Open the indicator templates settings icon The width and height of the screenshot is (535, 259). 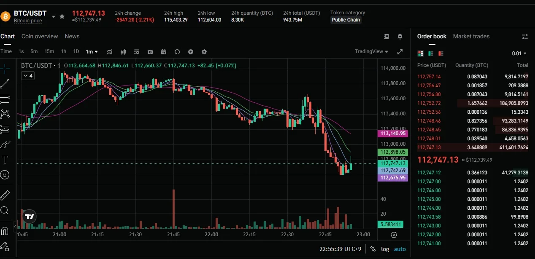click(x=137, y=52)
